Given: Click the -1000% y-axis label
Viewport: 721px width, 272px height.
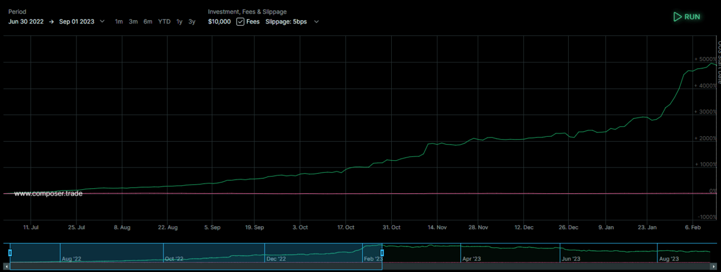Looking at the screenshot, I should [x=706, y=217].
